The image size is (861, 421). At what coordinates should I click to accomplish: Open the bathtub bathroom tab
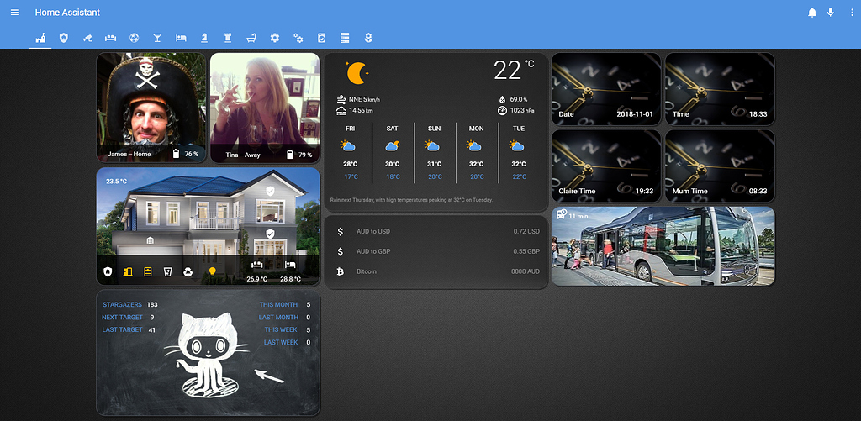coord(251,38)
